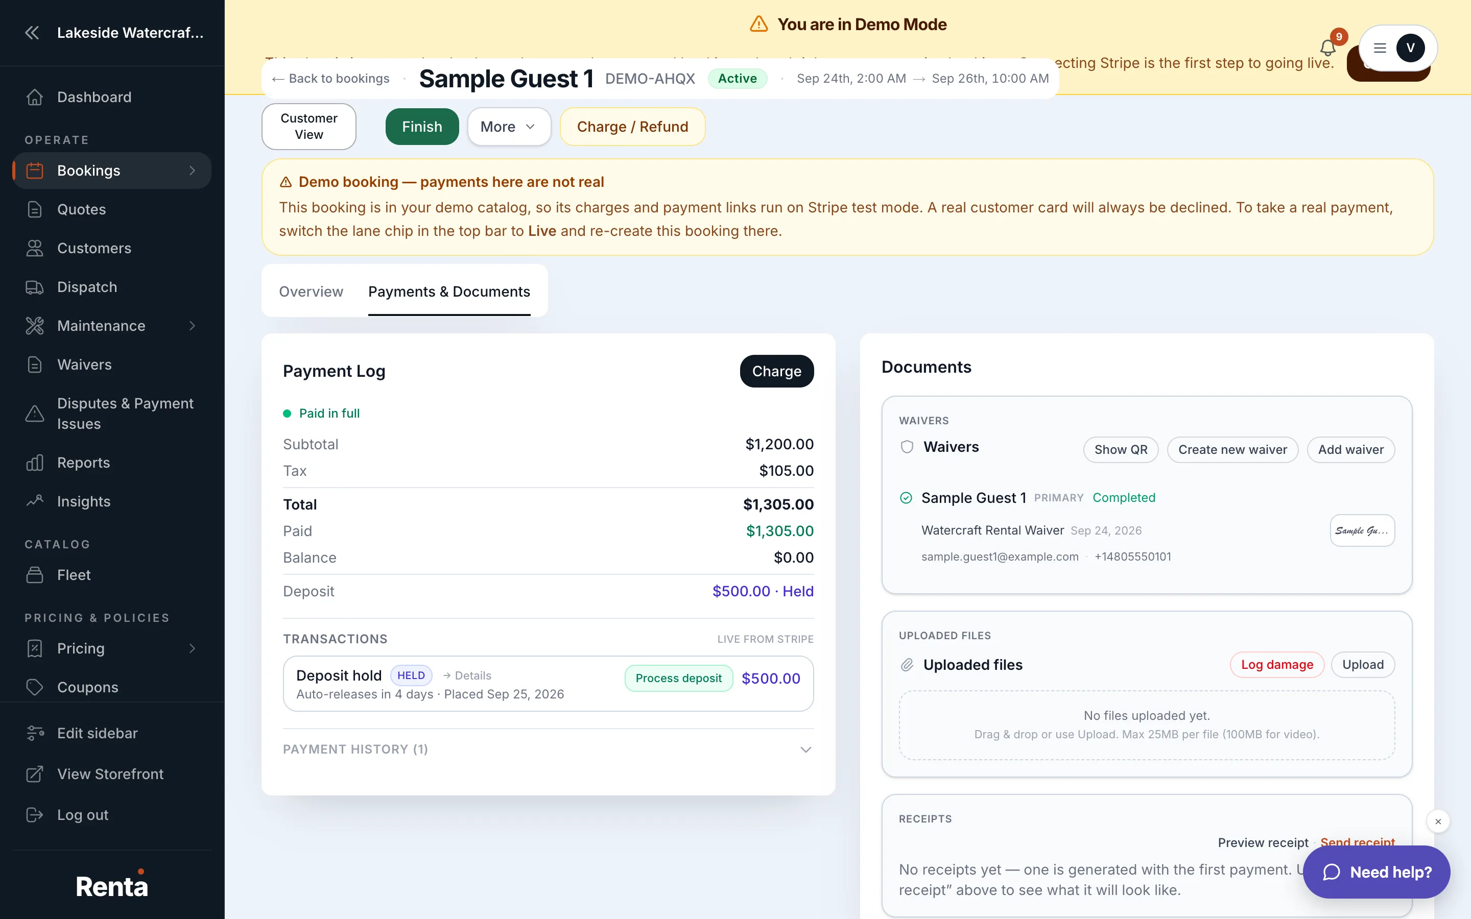
Task: Open Edit sidebar sliders icon
Action: pyautogui.click(x=35, y=733)
